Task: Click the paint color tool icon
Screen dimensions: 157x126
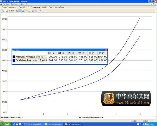Action: click(x=12, y=11)
